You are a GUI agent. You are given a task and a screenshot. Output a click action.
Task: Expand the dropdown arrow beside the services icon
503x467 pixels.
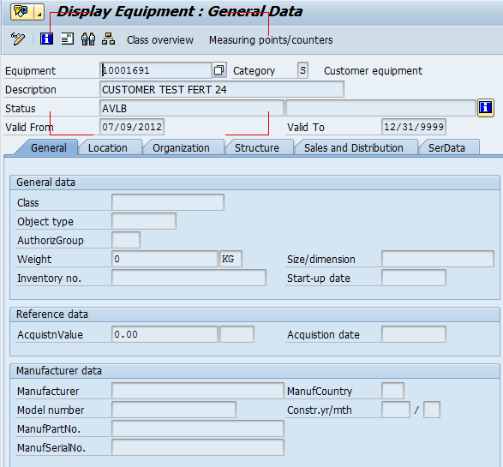coord(39,12)
